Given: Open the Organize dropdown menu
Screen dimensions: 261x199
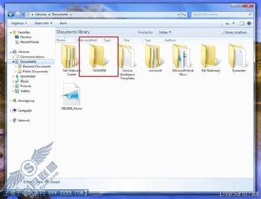Looking at the screenshot, I should [x=19, y=23].
